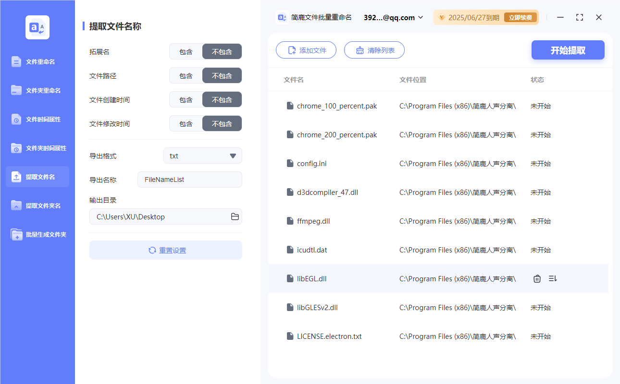Click the folder browse icon for 输出目录
This screenshot has height=384, width=620.
[235, 216]
